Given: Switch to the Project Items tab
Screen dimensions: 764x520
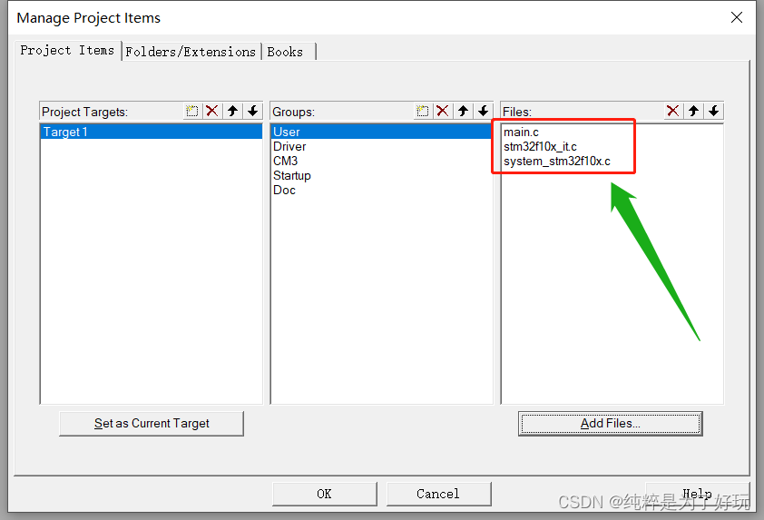Looking at the screenshot, I should (67, 50).
